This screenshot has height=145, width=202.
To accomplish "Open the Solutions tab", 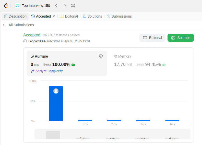I will point(92,16).
